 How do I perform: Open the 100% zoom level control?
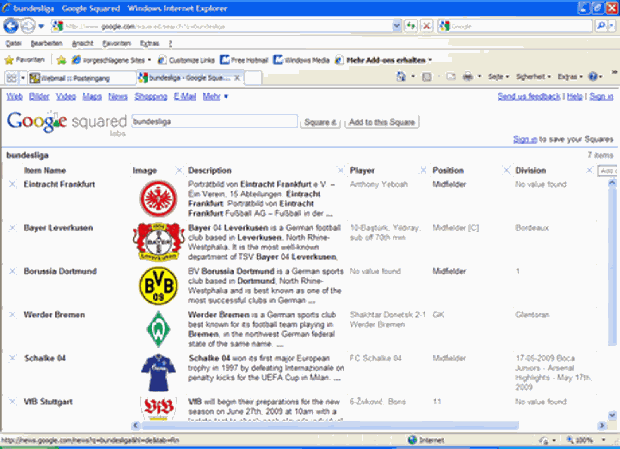click(x=586, y=440)
